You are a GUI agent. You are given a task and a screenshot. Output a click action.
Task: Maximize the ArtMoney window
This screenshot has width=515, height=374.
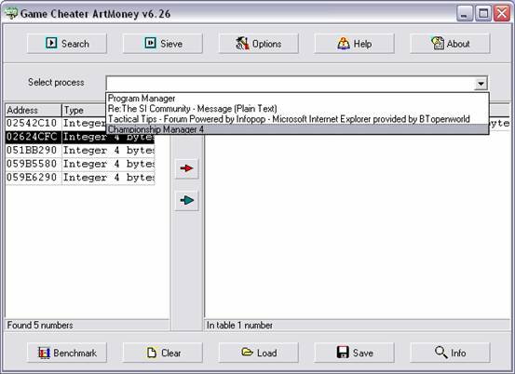tap(483, 13)
